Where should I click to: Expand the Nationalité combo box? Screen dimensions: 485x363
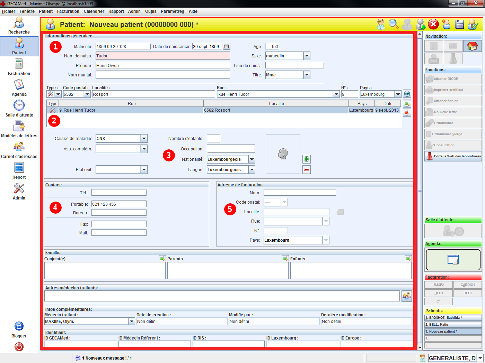(252, 159)
